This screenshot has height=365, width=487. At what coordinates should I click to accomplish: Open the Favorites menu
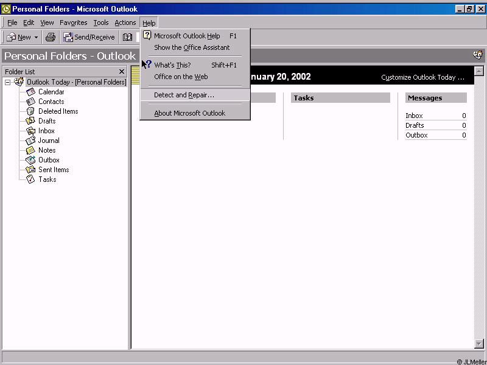pyautogui.click(x=73, y=23)
